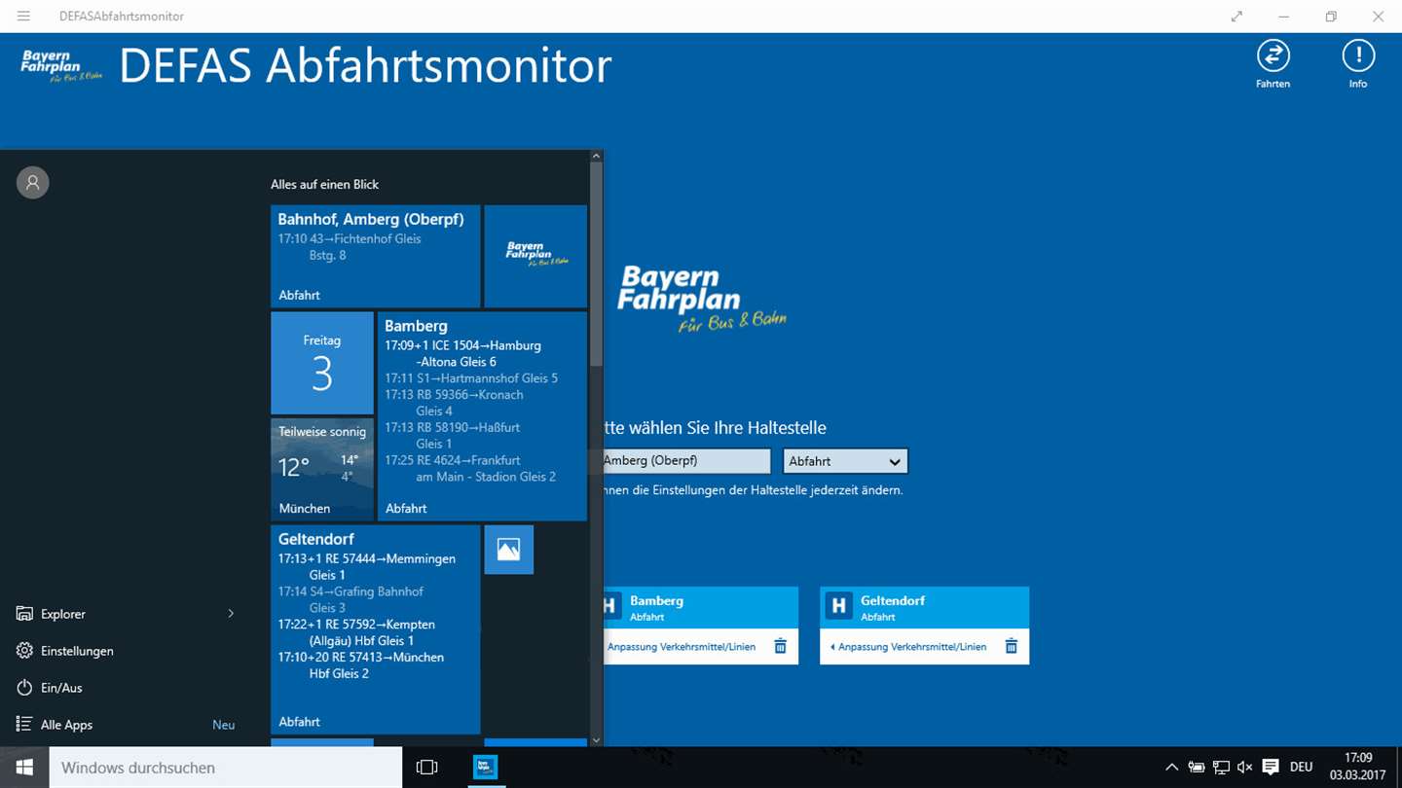Open the hamburger menu in title bar
1402x788 pixels.
coord(23,17)
